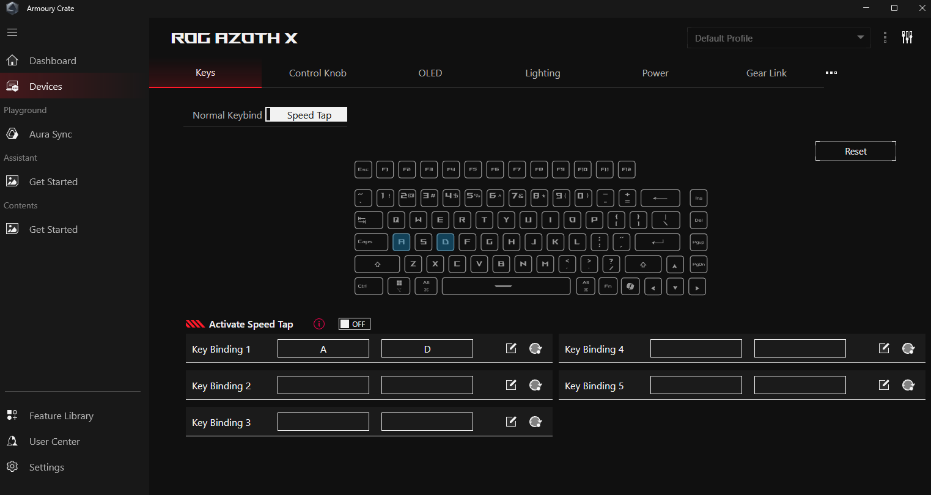The width and height of the screenshot is (931, 495).
Task: Open the Feature Library
Action: tap(73, 416)
